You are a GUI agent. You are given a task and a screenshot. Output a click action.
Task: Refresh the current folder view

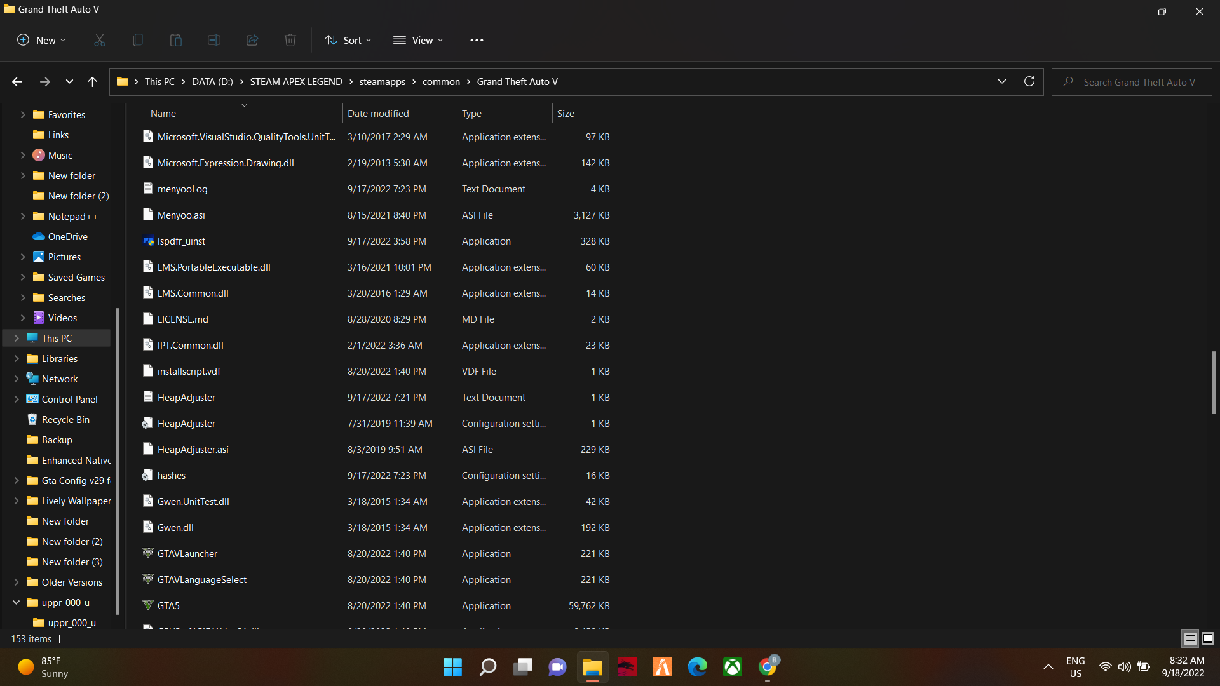pos(1029,81)
